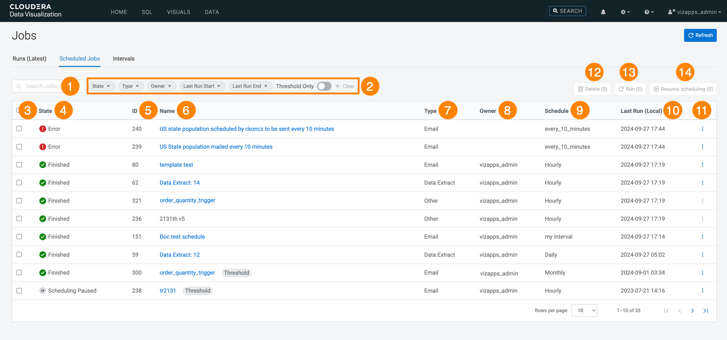Image resolution: width=727 pixels, height=340 pixels.
Task: Jump to the last page of jobs
Action: coord(705,311)
